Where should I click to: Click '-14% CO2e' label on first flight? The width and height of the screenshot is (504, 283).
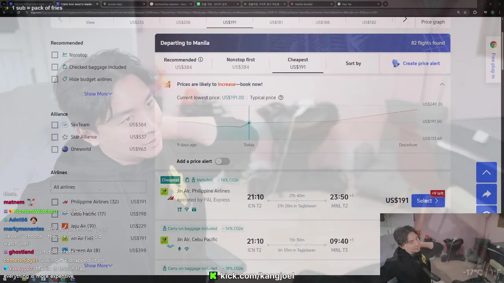coord(228,180)
